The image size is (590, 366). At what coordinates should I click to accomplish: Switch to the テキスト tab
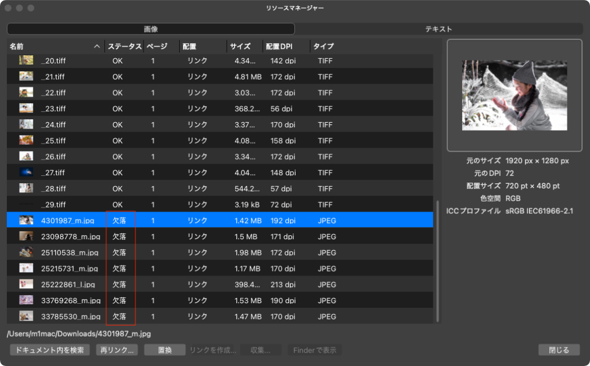438,29
